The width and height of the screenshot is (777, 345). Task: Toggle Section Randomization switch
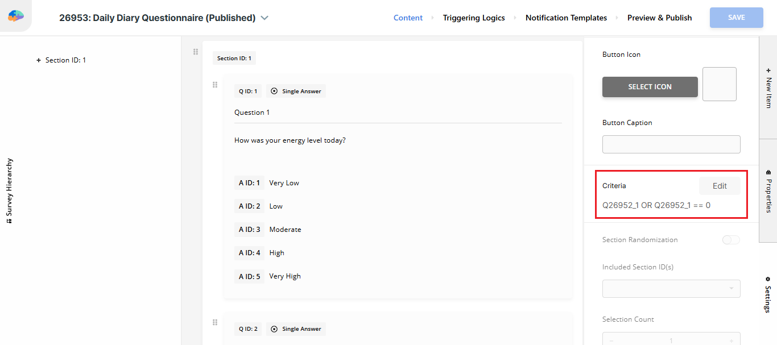(x=730, y=240)
